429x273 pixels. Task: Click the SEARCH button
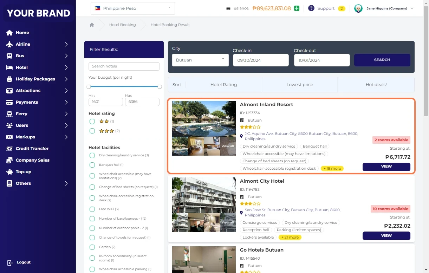point(382,60)
